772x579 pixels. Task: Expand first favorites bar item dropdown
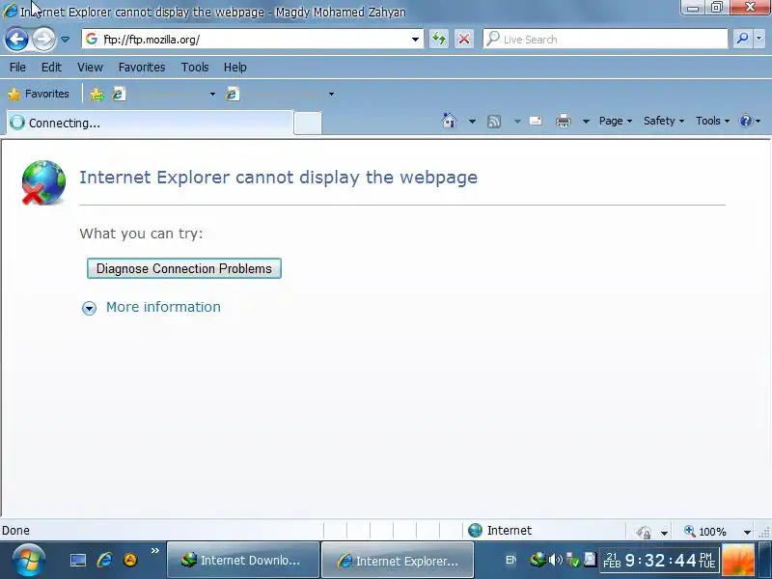click(x=212, y=94)
